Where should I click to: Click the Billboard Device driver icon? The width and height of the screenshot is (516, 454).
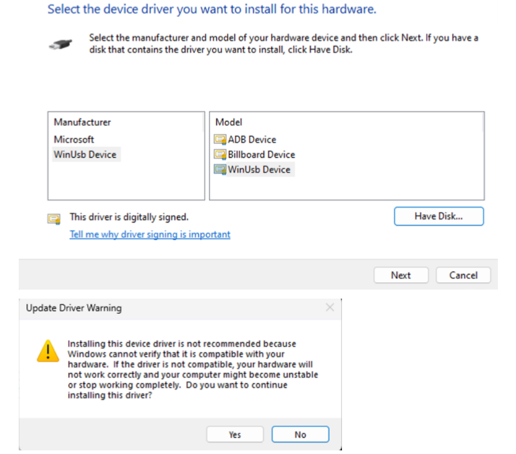(220, 155)
